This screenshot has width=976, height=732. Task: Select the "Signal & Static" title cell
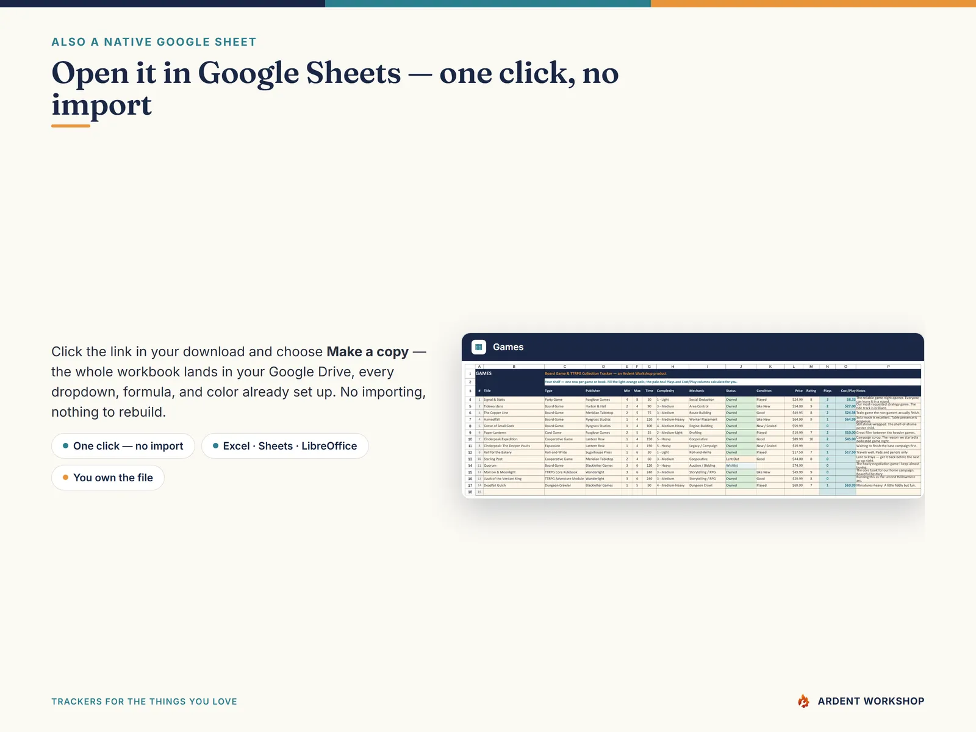[x=514, y=400]
